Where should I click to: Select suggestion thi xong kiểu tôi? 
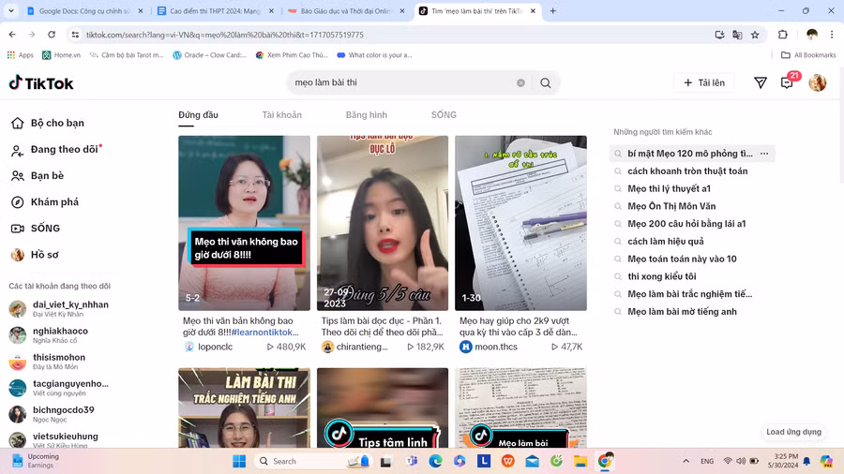[661, 276]
